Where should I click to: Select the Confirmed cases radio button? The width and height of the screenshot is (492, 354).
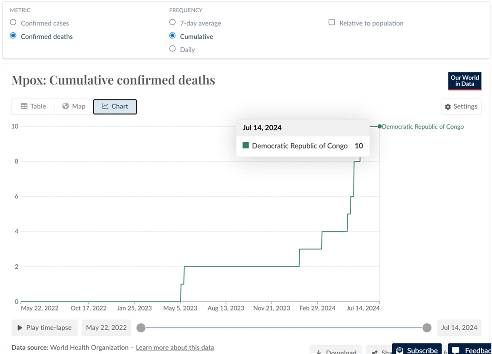pos(13,22)
